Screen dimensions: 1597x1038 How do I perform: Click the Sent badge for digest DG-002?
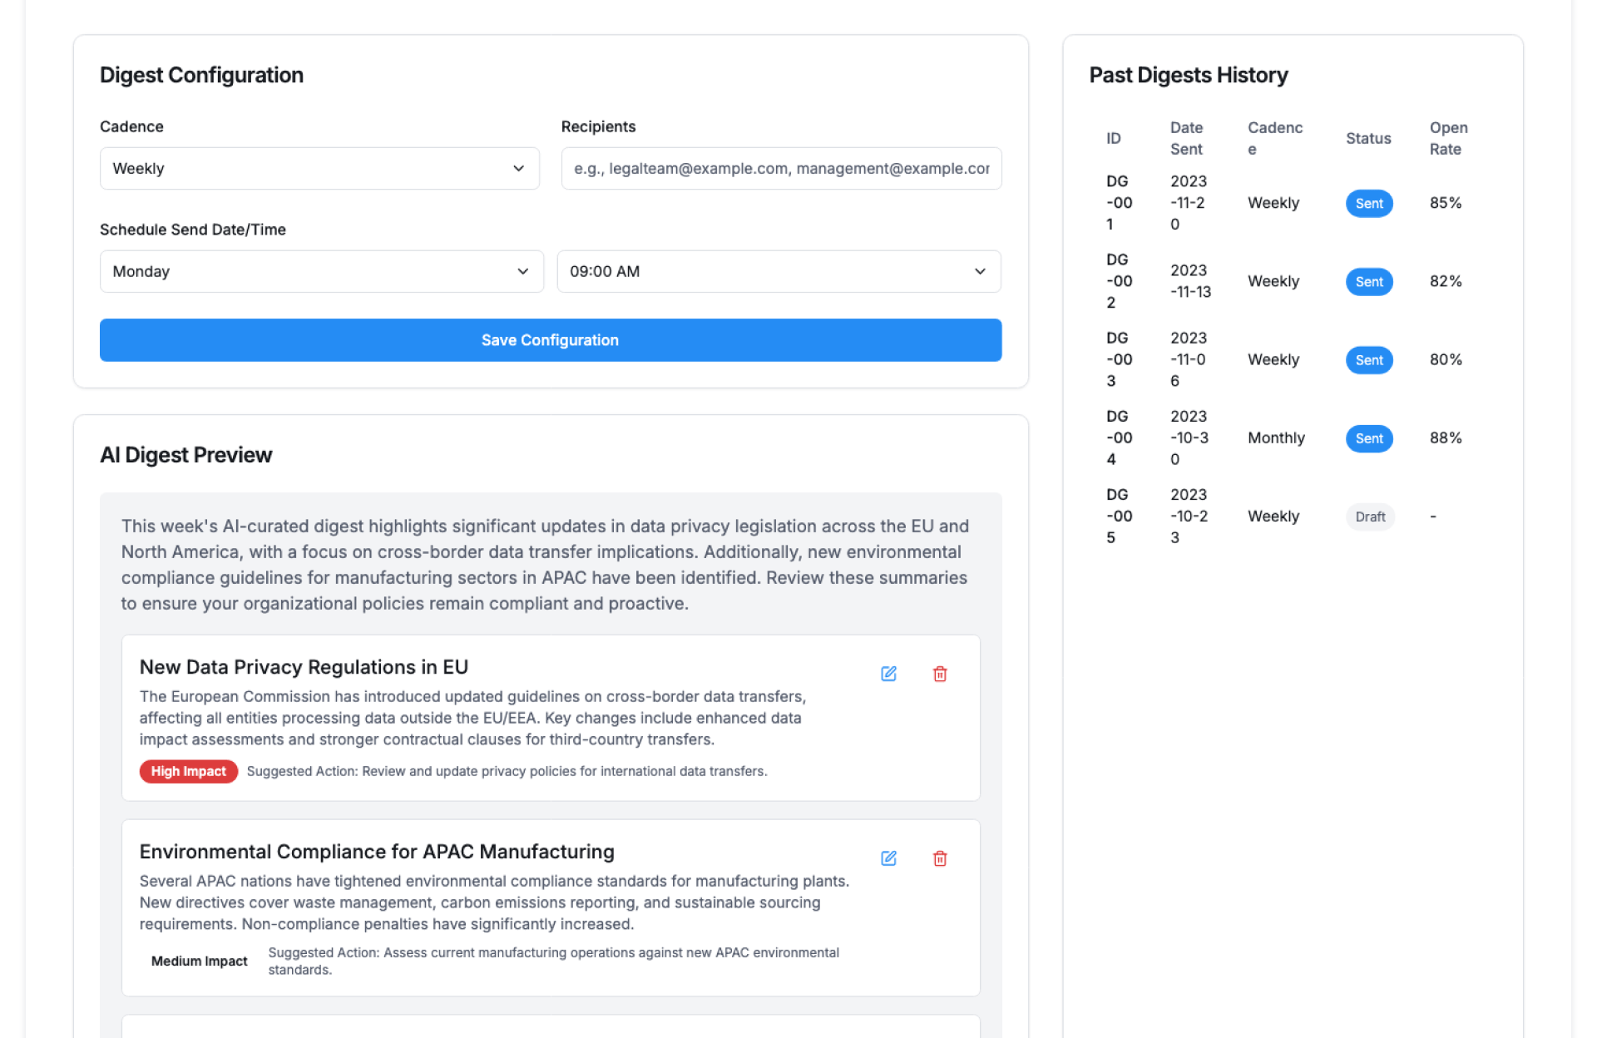tap(1369, 282)
